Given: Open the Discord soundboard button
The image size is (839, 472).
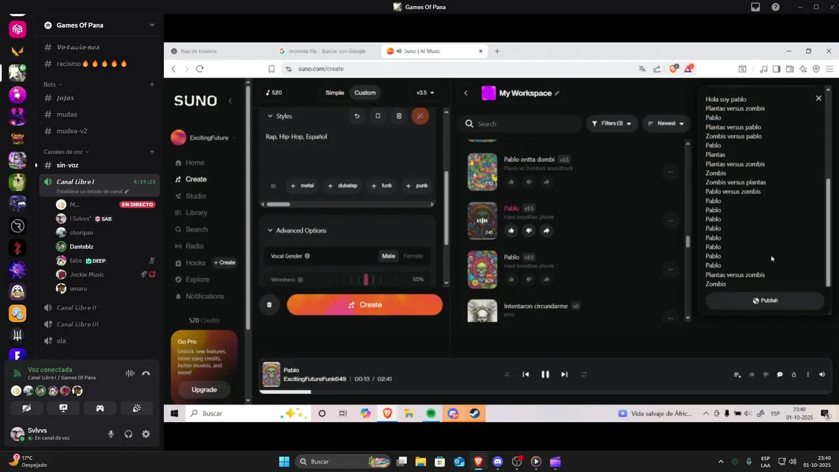Looking at the screenshot, I should point(136,408).
